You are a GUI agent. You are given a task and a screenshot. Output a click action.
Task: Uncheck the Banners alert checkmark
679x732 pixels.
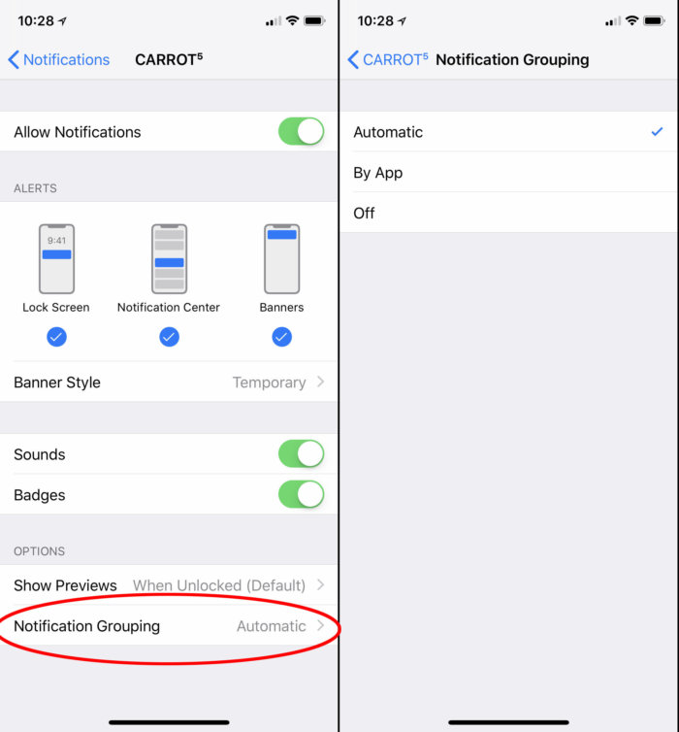coord(281,337)
